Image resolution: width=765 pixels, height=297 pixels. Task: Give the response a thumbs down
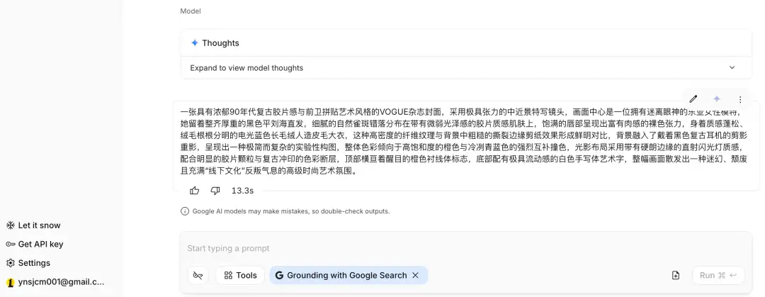pos(215,191)
